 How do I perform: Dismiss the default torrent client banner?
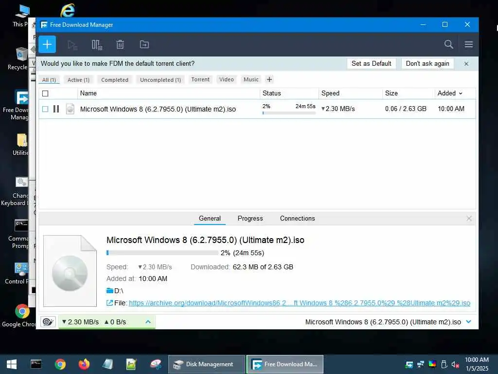[466, 64]
